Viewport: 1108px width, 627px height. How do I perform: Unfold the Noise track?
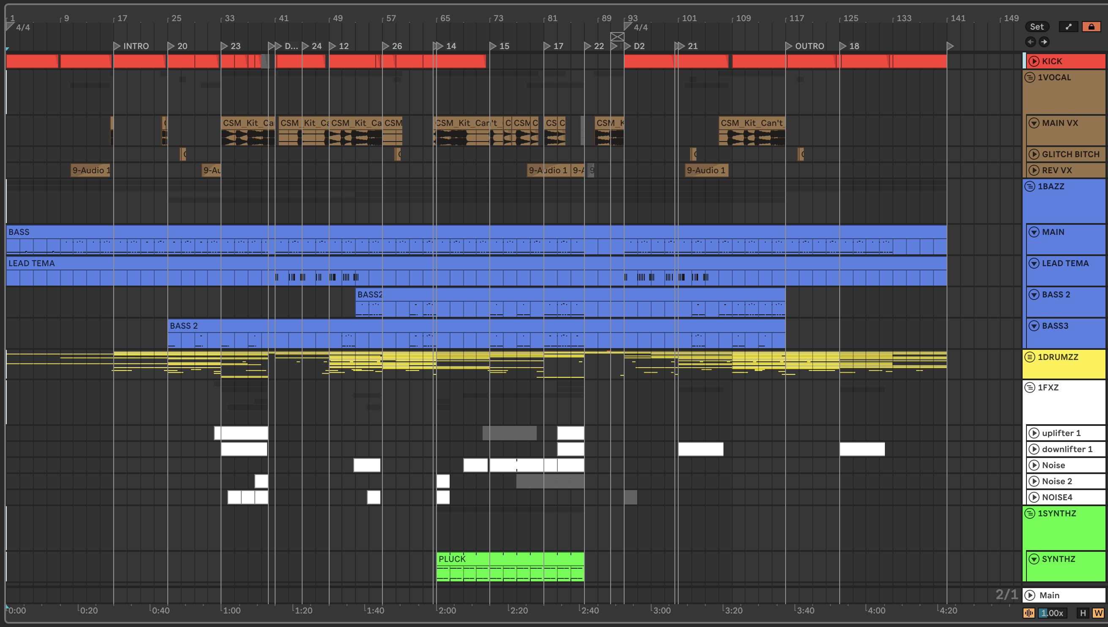click(x=1034, y=465)
